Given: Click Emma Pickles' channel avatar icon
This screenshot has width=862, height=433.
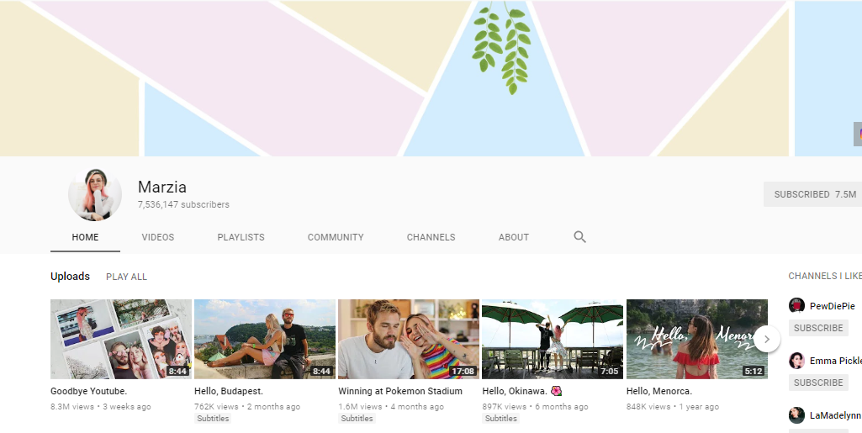Looking at the screenshot, I should tap(796, 361).
